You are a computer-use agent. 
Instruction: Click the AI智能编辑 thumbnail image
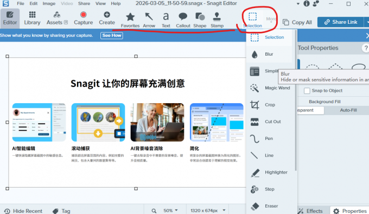[x=39, y=122]
